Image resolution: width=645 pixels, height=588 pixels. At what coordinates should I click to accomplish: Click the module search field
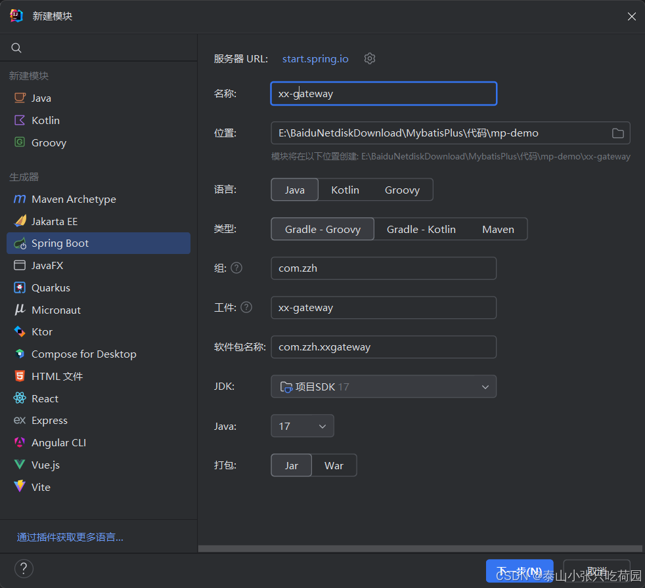pyautogui.click(x=99, y=48)
